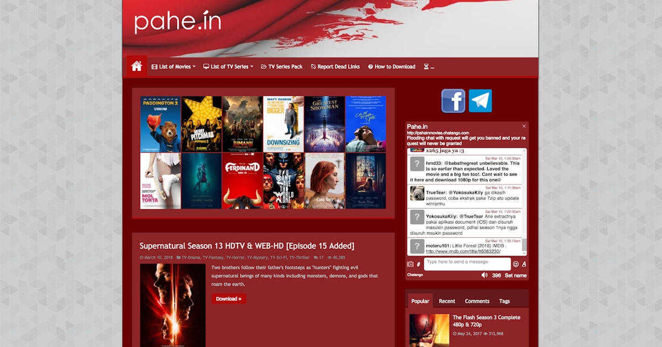This screenshot has width=662, height=347.
Task: Open the 17 comments link
Action: 319,257
